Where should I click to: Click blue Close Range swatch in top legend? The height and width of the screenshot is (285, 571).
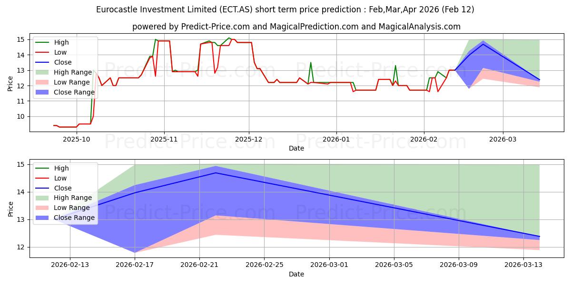(x=43, y=92)
